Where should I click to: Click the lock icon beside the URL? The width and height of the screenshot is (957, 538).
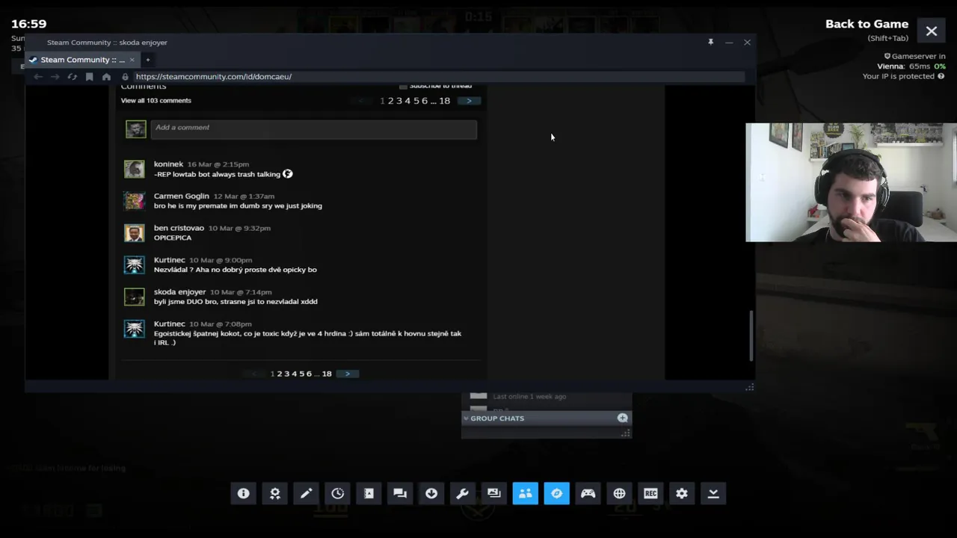pos(126,76)
